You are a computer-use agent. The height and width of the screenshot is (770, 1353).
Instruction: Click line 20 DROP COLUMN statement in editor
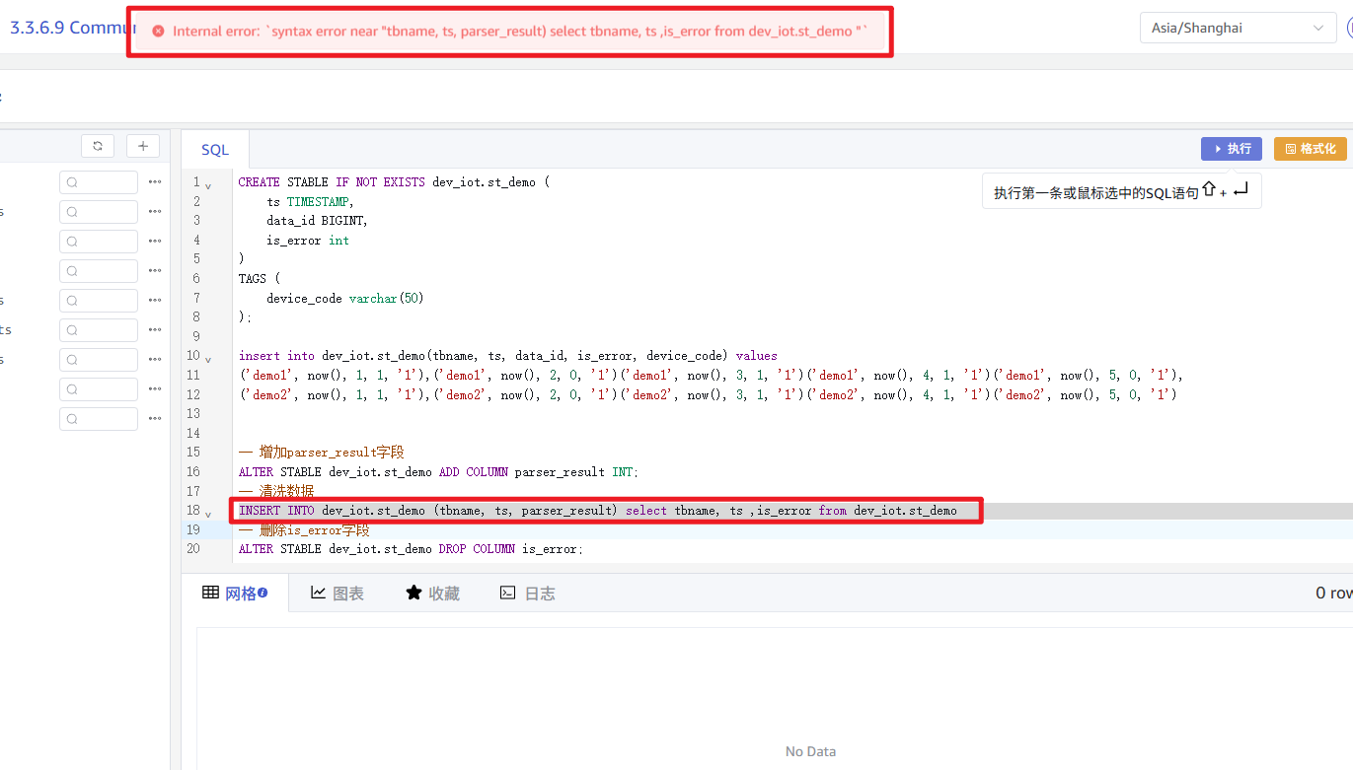pyautogui.click(x=410, y=549)
